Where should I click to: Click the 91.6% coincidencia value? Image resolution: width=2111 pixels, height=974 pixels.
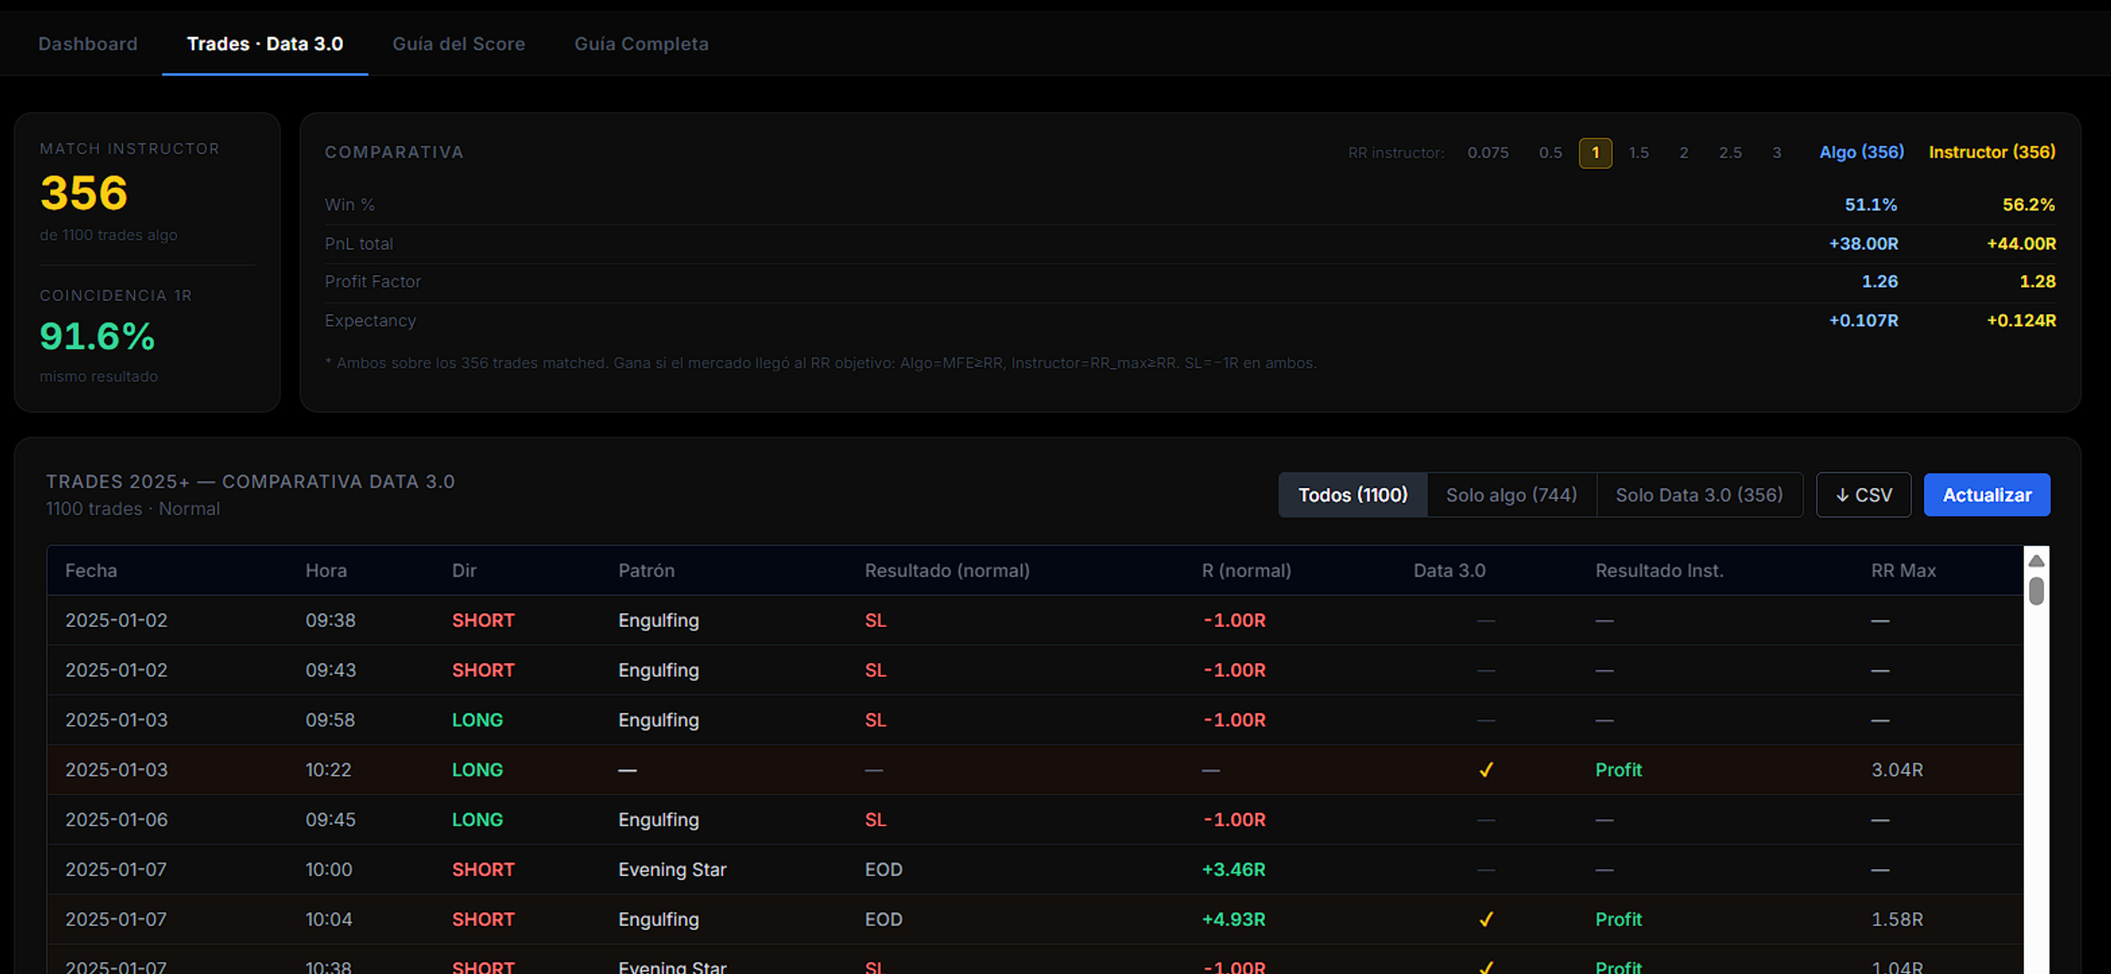pyautogui.click(x=97, y=336)
